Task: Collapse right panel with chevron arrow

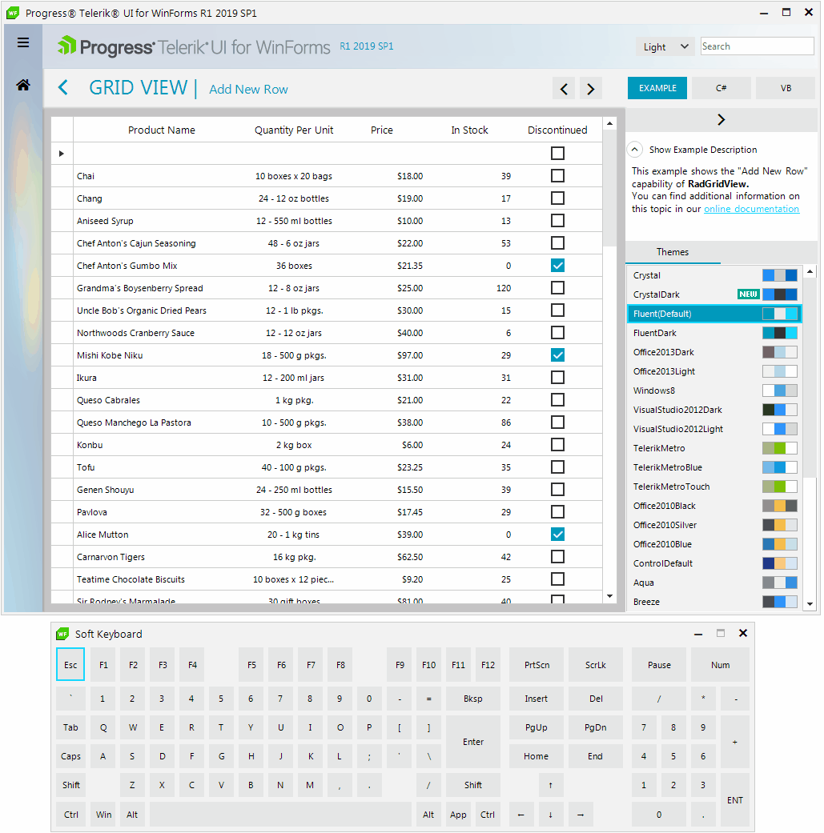Action: point(721,119)
